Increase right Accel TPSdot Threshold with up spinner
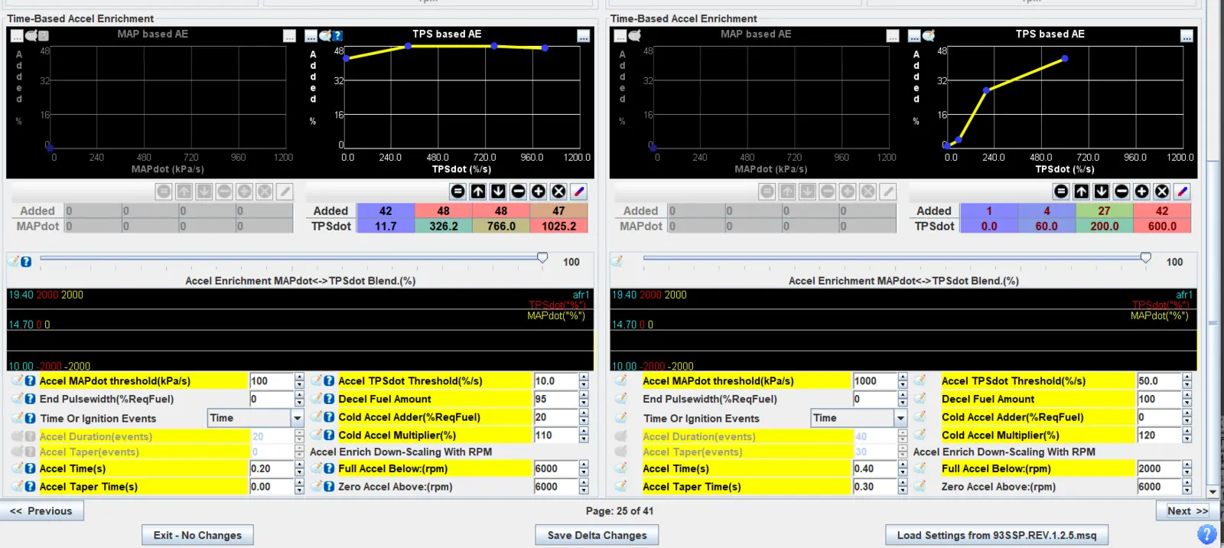 coord(1187,377)
